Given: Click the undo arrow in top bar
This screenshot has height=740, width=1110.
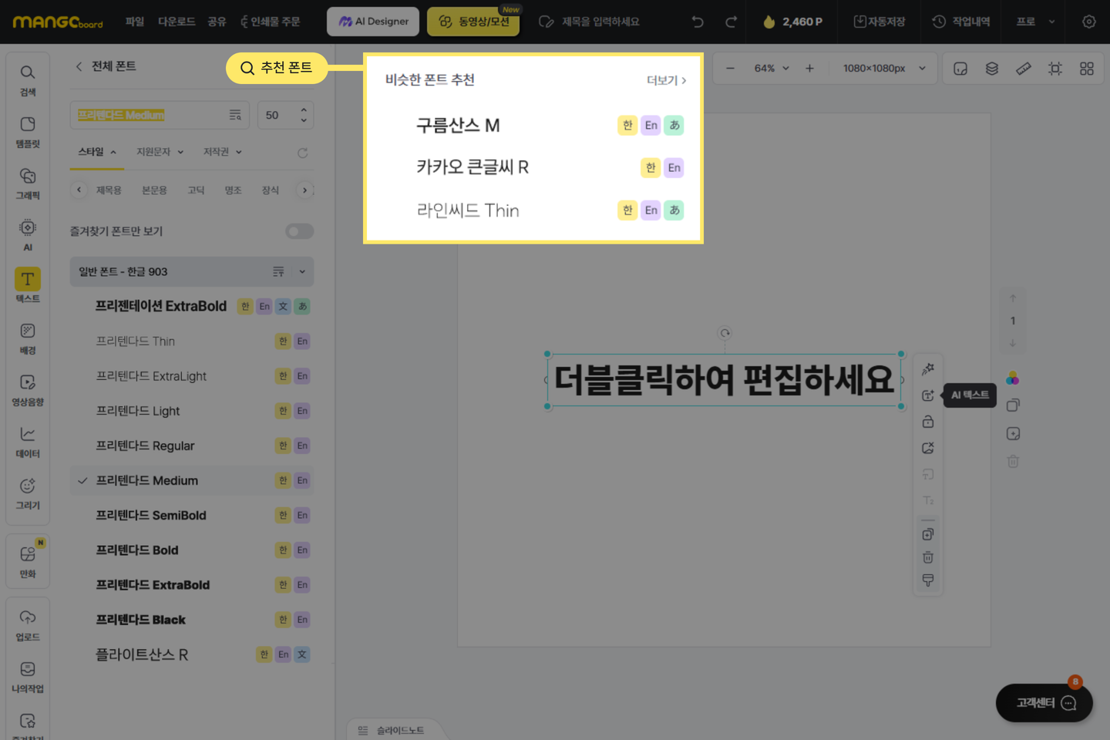Looking at the screenshot, I should tap(698, 22).
